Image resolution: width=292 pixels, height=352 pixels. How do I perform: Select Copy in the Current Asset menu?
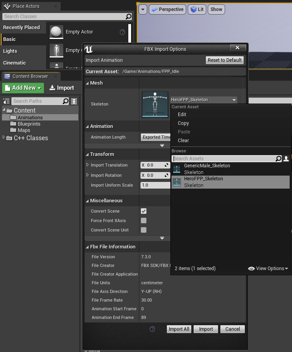point(183,123)
